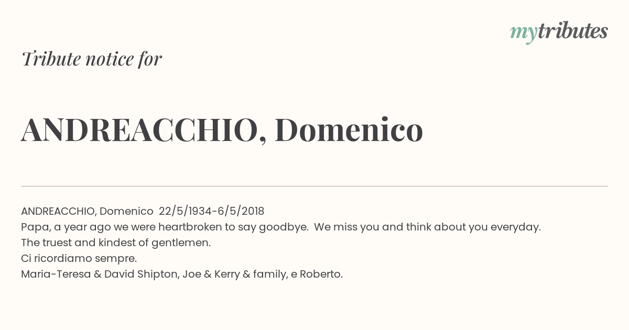Select the date range 22/5/1934-6/5/2018

211,211
